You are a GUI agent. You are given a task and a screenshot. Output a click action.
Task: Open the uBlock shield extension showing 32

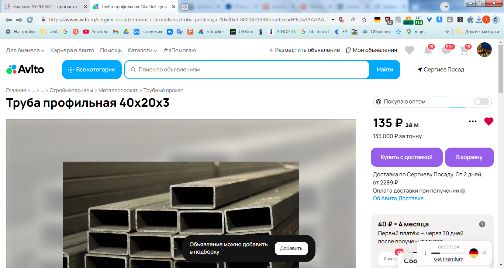(x=388, y=20)
